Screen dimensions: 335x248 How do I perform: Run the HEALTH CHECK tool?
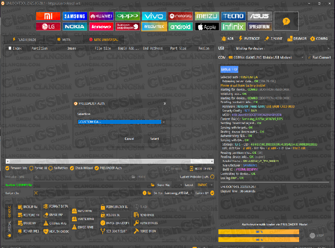pos(56,231)
